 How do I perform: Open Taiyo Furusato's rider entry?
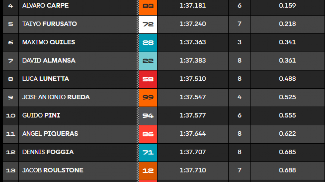coord(50,24)
